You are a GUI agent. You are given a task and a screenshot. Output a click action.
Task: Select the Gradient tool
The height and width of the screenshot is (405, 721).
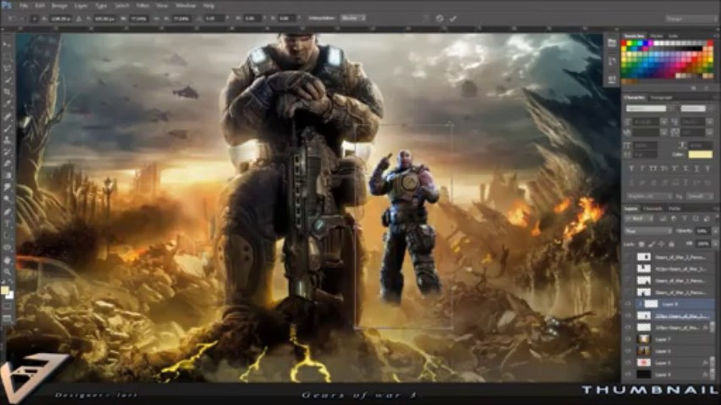[8, 175]
